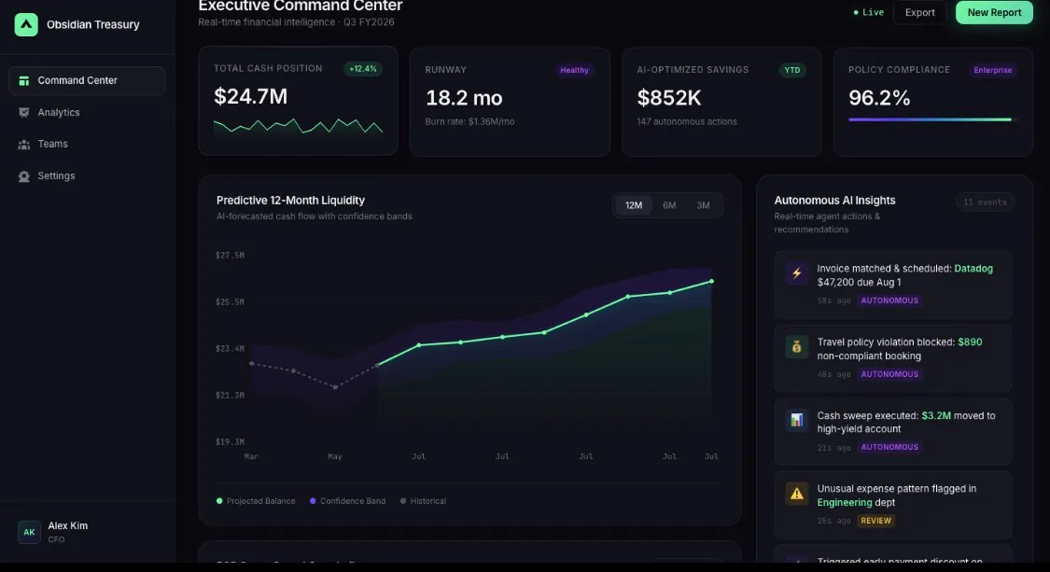Click the cash position sparkline chart
This screenshot has width=1050, height=572.
click(298, 127)
